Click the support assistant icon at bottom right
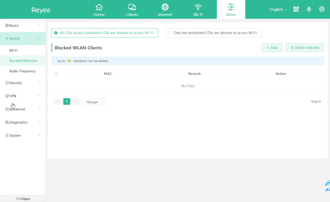 327,185
